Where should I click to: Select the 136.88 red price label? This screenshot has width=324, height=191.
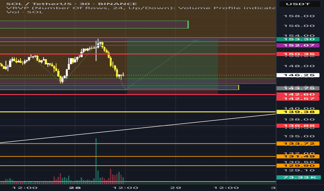pyautogui.click(x=298, y=126)
